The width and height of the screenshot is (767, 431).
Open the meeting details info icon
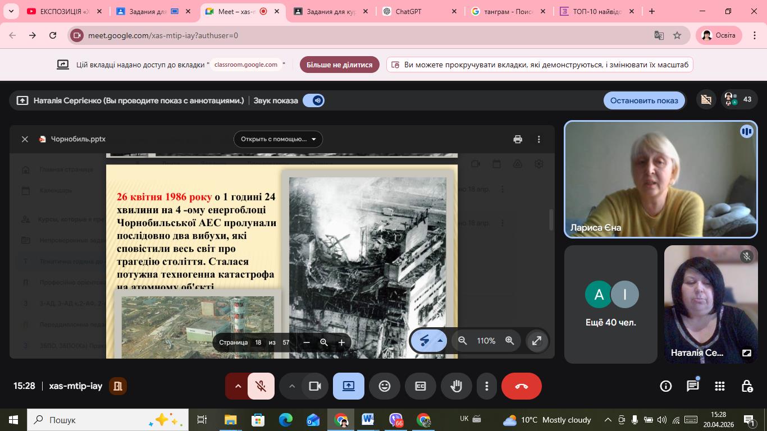pos(665,386)
